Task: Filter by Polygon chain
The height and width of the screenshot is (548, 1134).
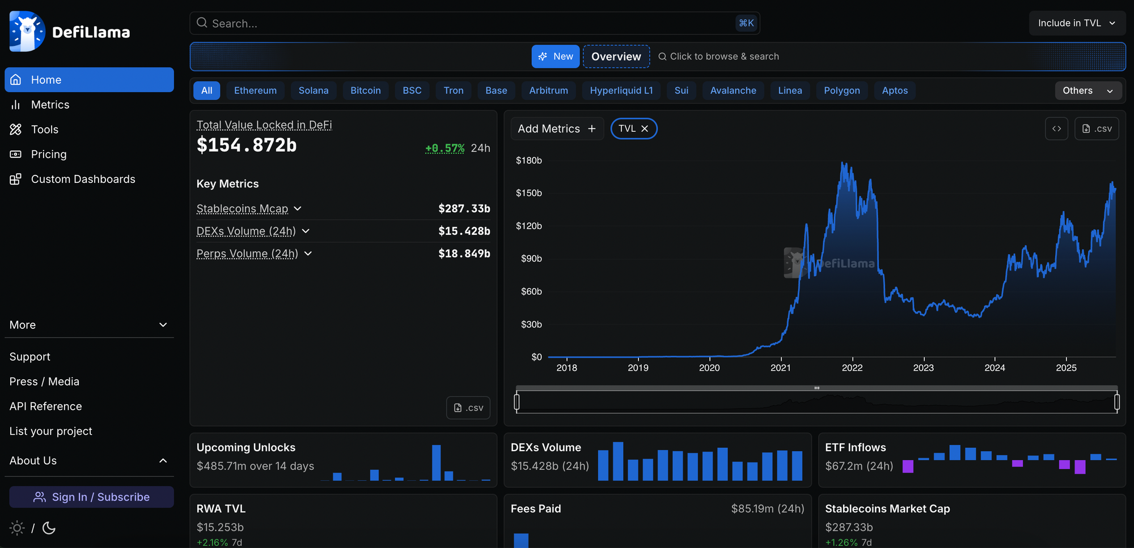Action: pos(842,91)
